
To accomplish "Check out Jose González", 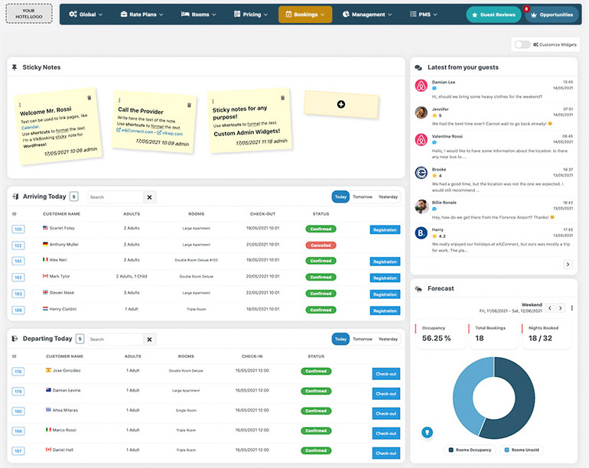I will click(x=386, y=374).
